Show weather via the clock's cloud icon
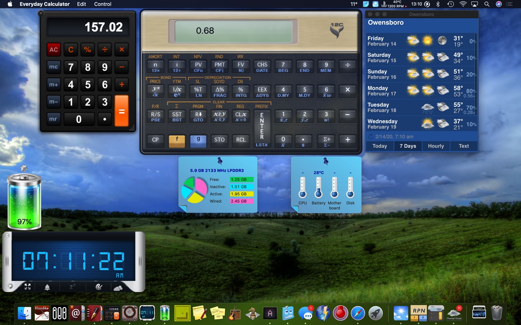The image size is (521, 325). [x=118, y=288]
